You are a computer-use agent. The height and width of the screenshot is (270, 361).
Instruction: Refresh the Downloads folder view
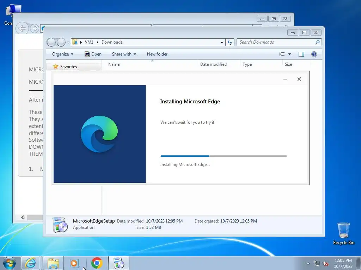point(230,42)
